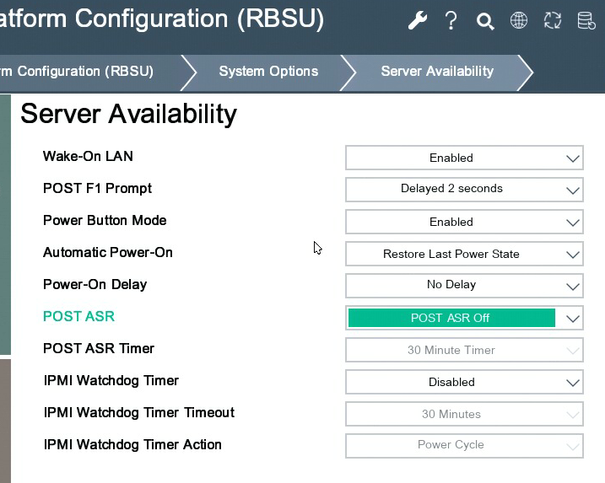Click the Wake-On LAN setting label
605x483 pixels.
pos(88,157)
